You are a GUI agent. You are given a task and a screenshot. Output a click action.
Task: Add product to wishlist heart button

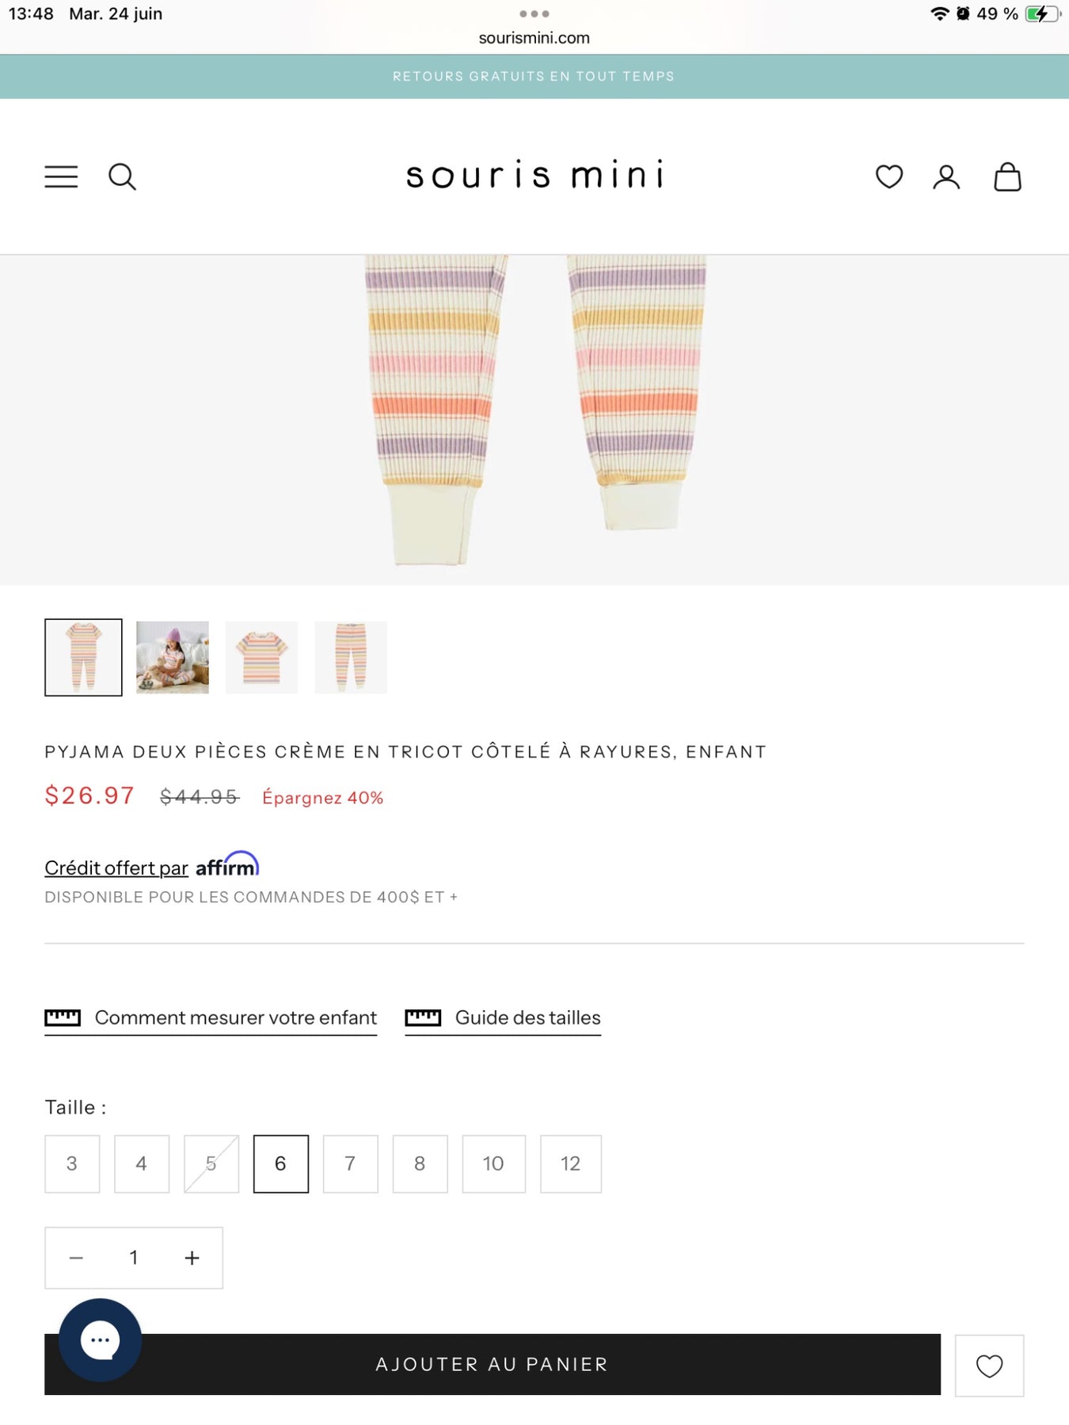click(989, 1366)
